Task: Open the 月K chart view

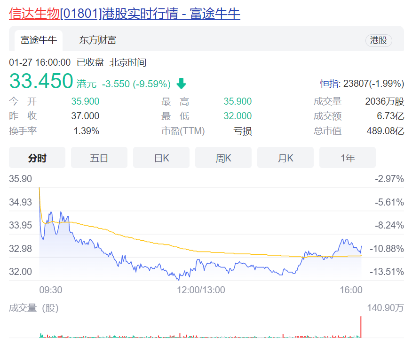Action: tap(285, 158)
